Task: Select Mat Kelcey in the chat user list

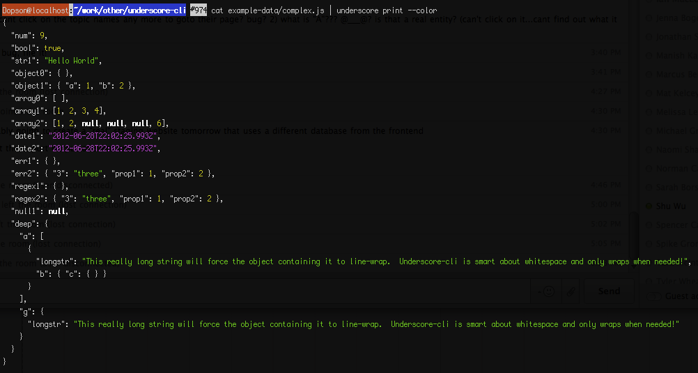Action: point(676,93)
